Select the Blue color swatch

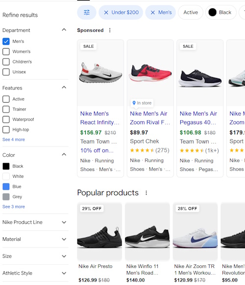click(6, 187)
